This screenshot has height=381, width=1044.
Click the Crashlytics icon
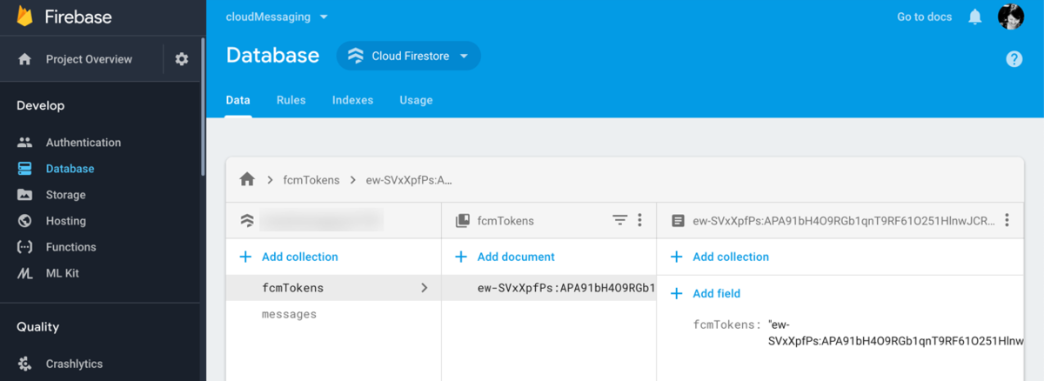click(24, 364)
